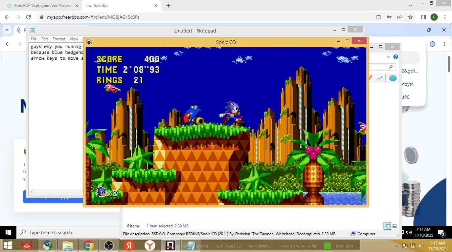The height and width of the screenshot is (252, 452).
Task: Click the Computer label in Explorer status bar
Action: coord(366,234)
